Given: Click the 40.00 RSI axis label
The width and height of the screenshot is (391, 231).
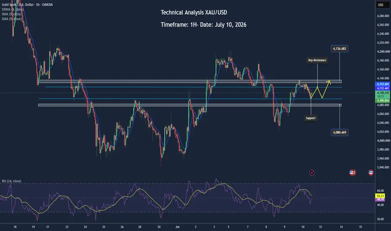Looking at the screenshot, I should pos(380,205).
